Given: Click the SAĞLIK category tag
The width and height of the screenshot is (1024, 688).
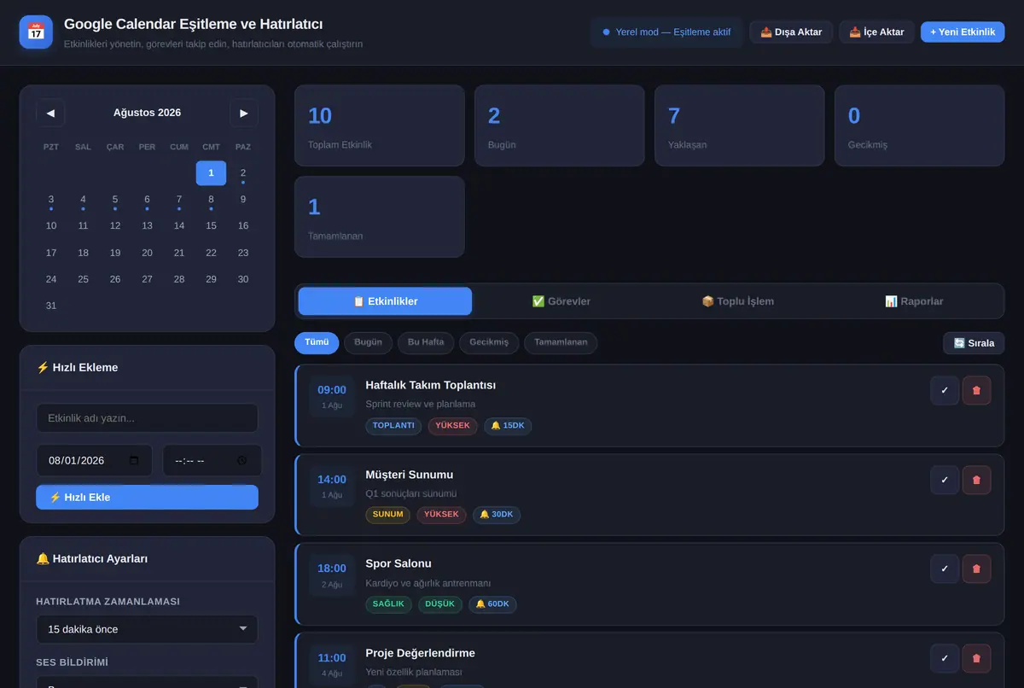Looking at the screenshot, I should coord(388,604).
